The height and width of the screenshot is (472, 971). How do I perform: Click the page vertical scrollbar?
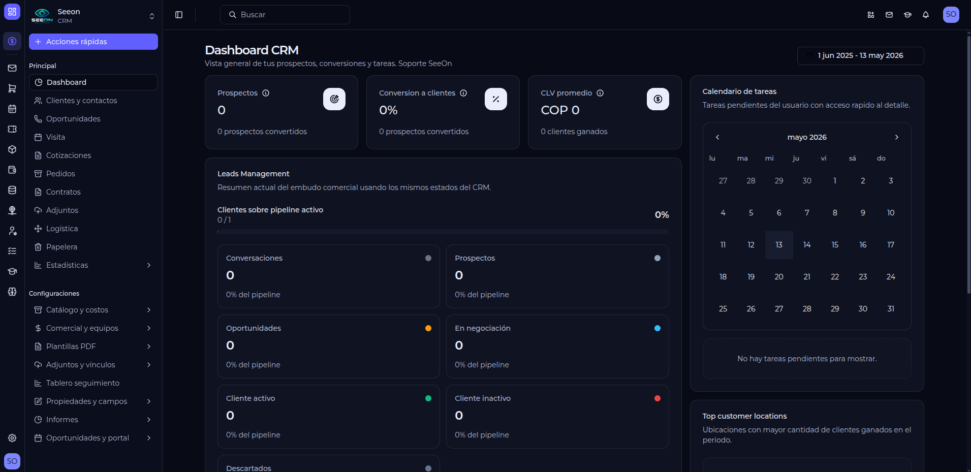(968, 165)
